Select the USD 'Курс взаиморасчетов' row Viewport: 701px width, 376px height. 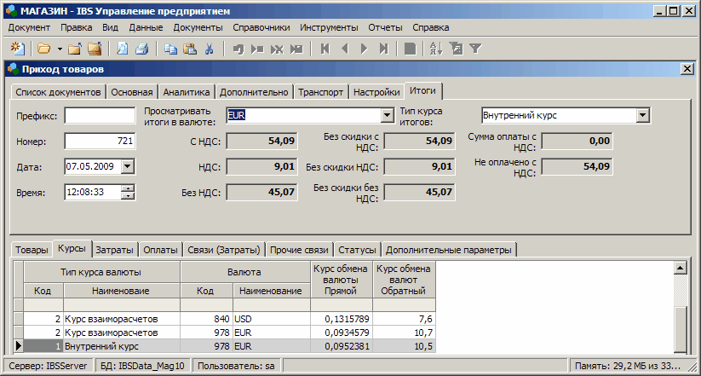click(x=111, y=319)
